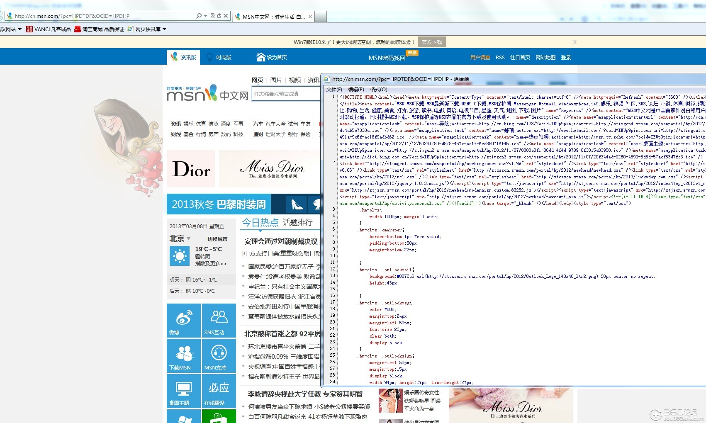This screenshot has width=706, height=423.
Task: Open 微博 from the MSN sidebar
Action: pos(183,319)
